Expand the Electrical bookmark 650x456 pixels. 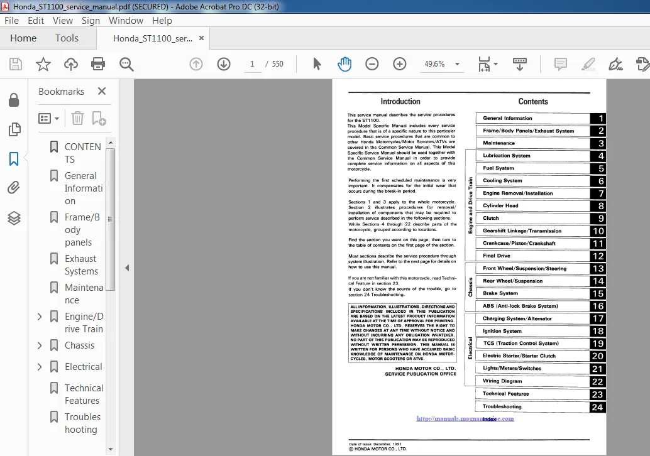[40, 367]
